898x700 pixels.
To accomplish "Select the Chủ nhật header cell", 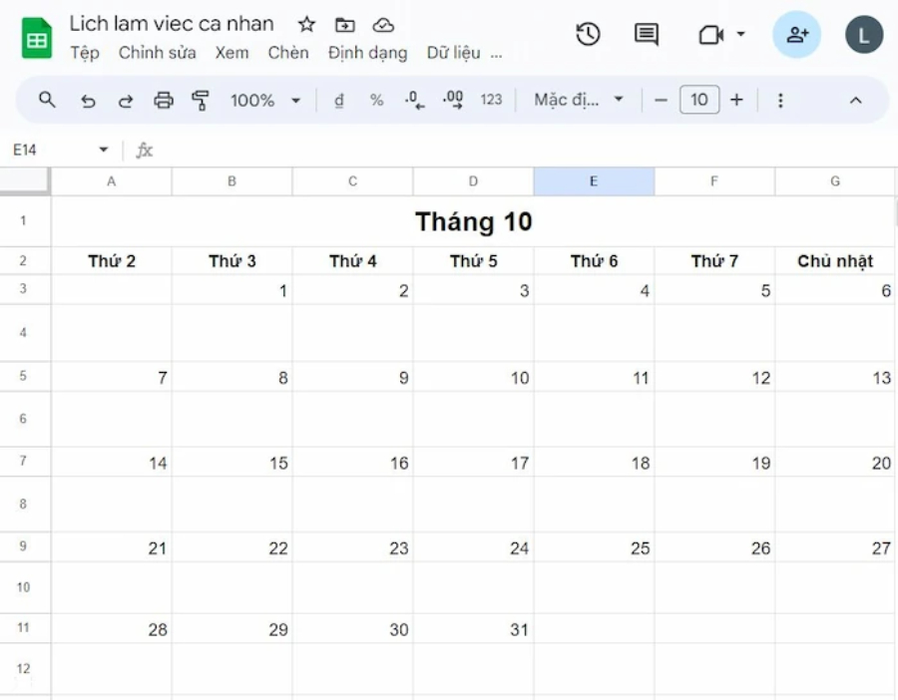I will [x=835, y=261].
